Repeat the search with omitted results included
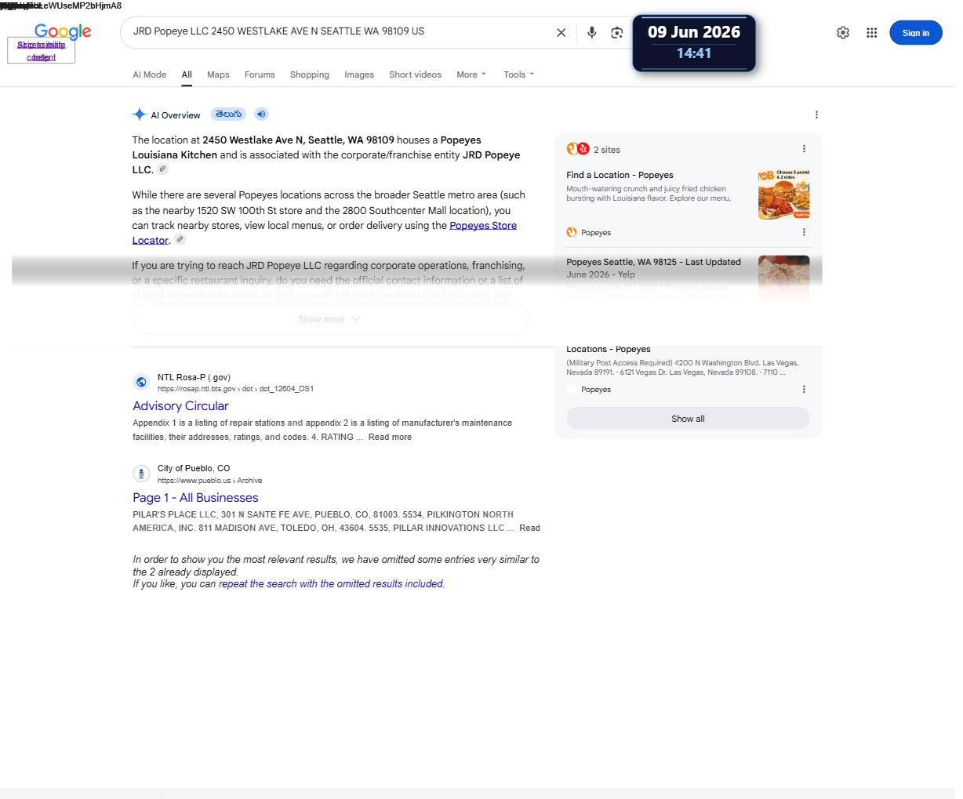 click(331, 584)
